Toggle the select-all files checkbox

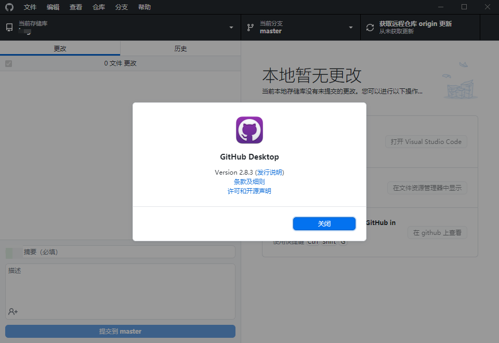[9, 63]
